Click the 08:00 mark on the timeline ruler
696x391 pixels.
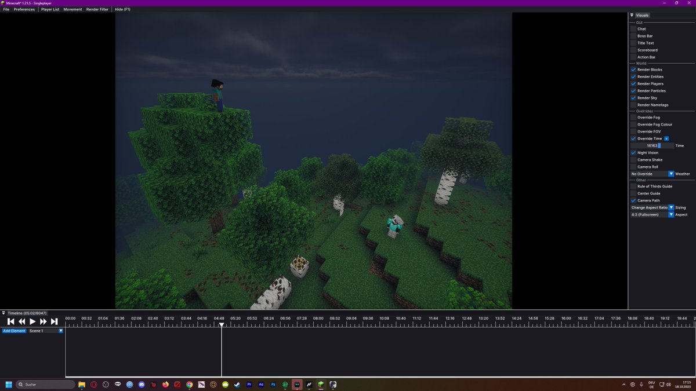318,318
